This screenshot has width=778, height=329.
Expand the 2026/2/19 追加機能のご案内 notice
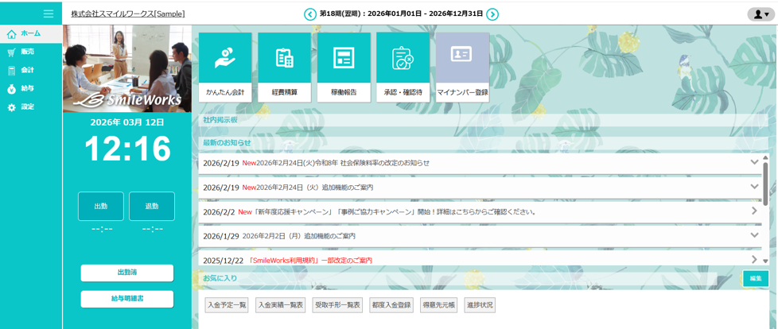(x=754, y=187)
